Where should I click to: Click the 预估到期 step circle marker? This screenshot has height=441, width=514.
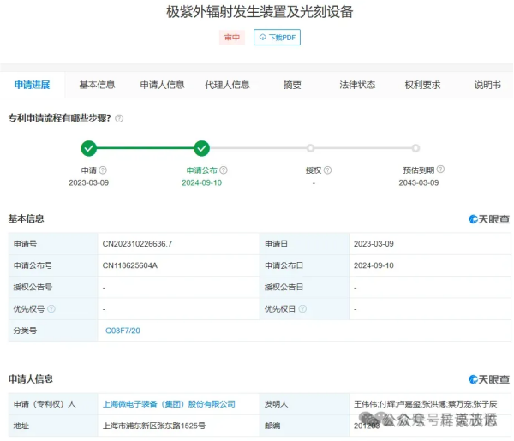pyautogui.click(x=415, y=148)
